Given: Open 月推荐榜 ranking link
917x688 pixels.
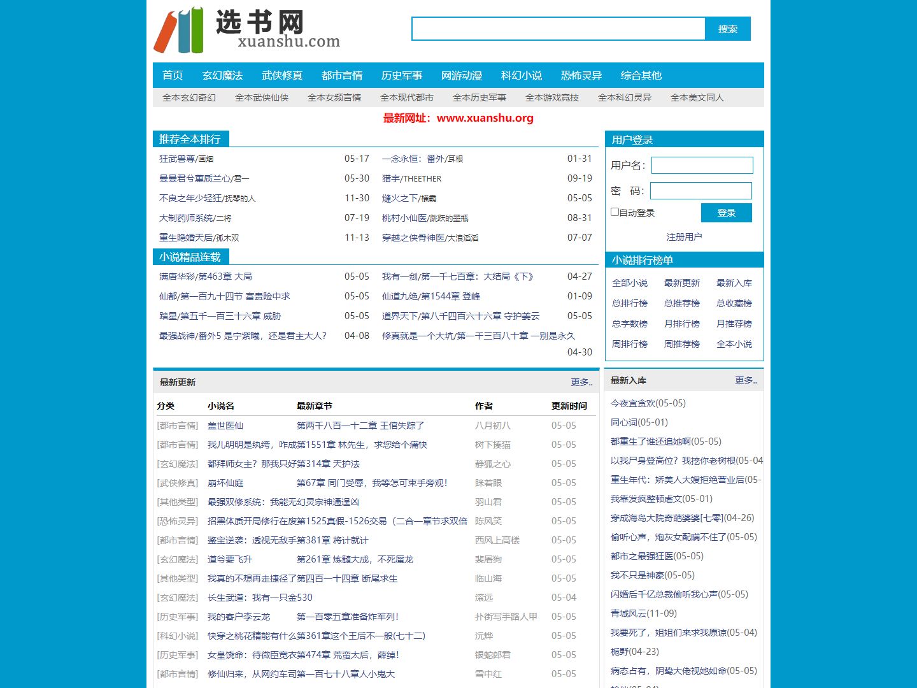Looking at the screenshot, I should 734,324.
